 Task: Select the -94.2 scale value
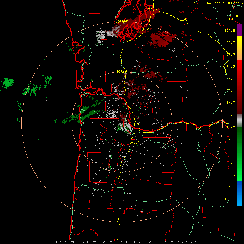coord(230,187)
